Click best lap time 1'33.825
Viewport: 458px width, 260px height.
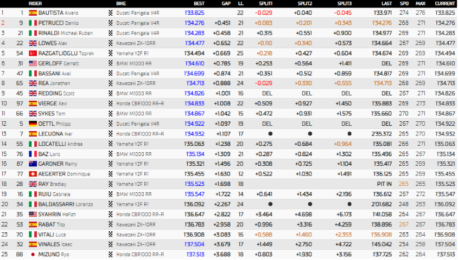click(x=194, y=13)
